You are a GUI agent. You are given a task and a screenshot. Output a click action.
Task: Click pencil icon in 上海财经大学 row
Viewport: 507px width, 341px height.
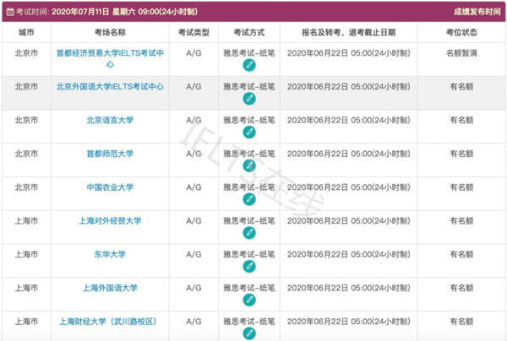pos(249,334)
